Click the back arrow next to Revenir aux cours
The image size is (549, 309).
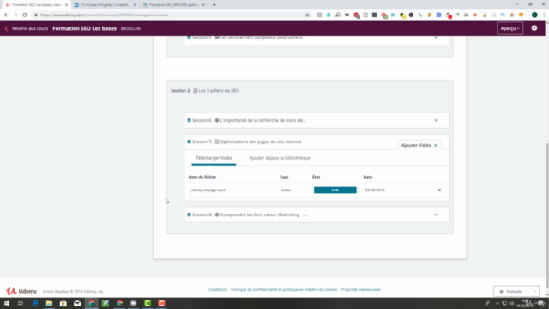pos(6,28)
